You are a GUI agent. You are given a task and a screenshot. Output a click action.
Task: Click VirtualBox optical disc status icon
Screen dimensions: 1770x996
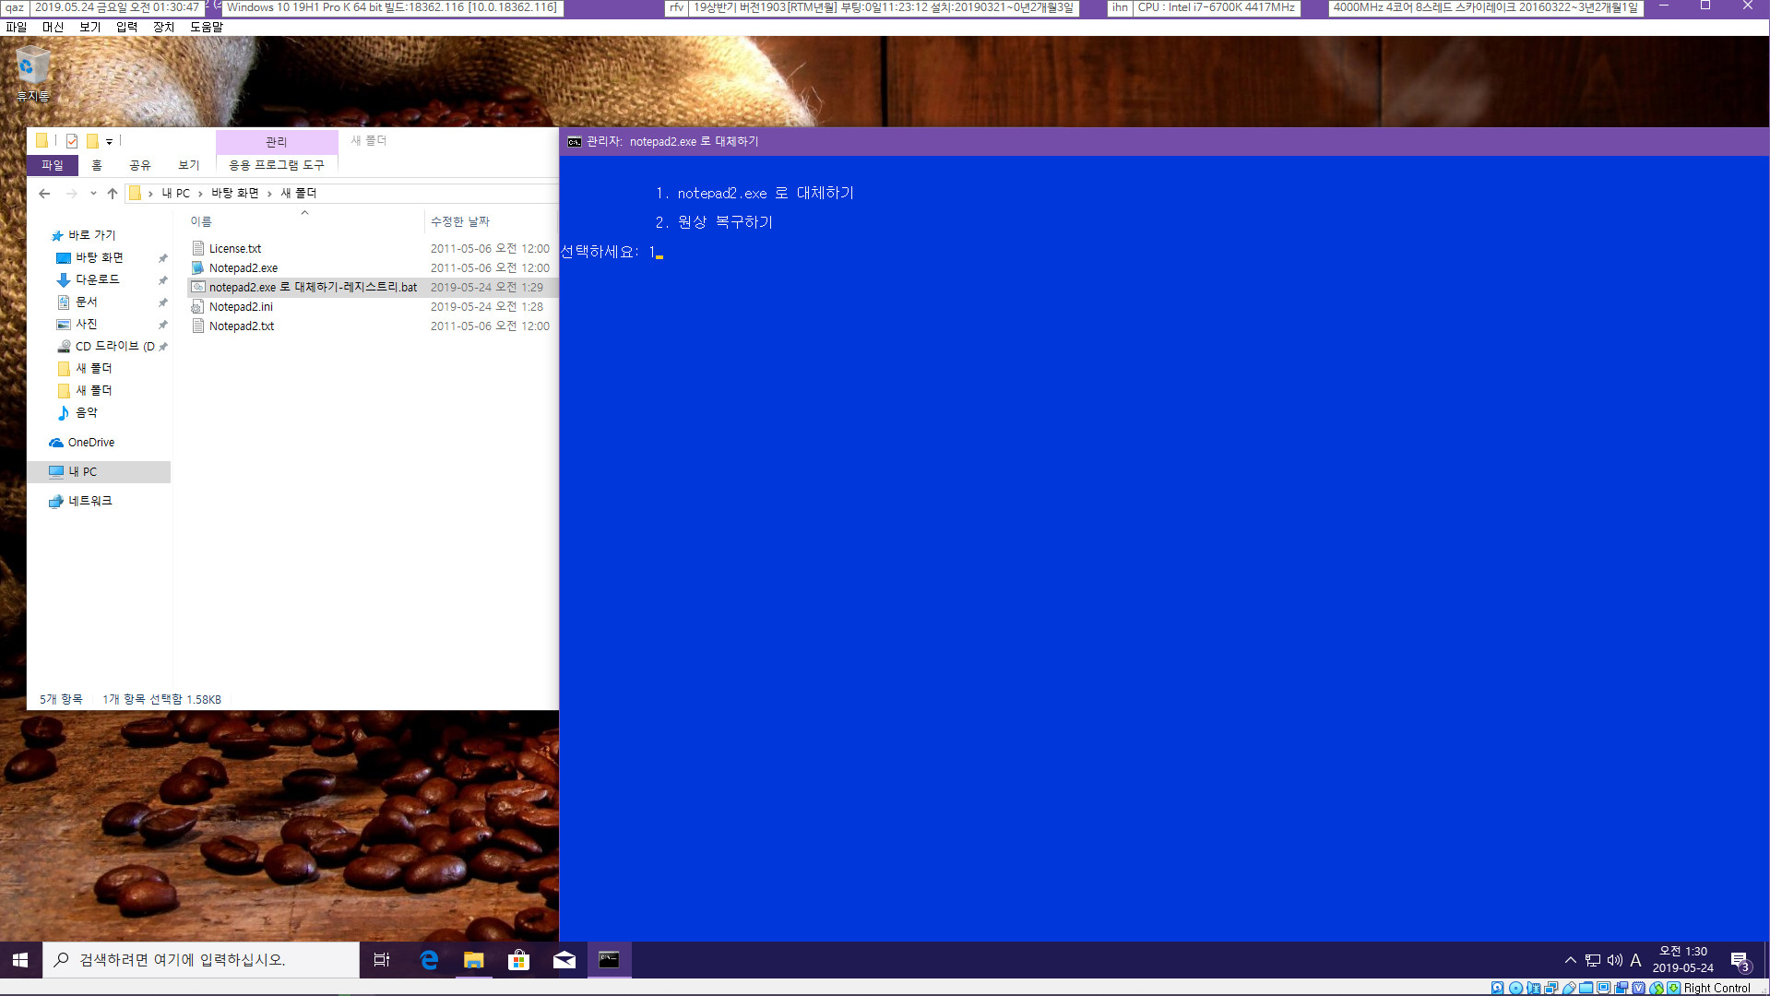(1515, 988)
